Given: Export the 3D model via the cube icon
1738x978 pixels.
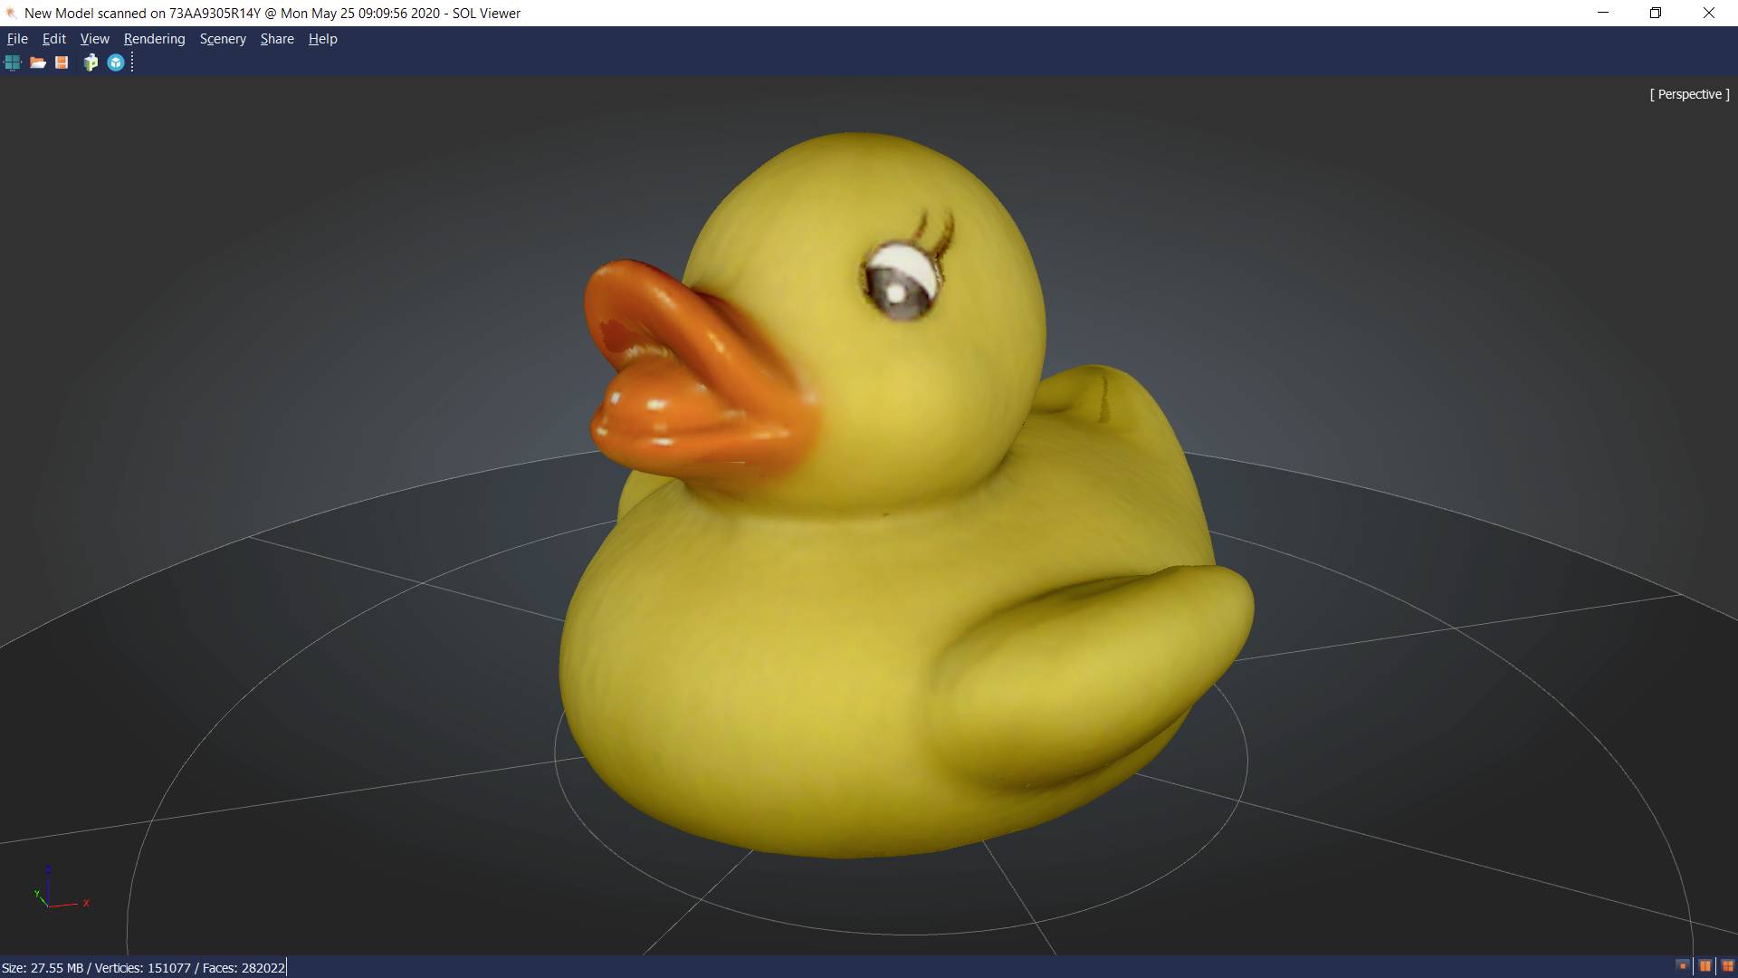Looking at the screenshot, I should [x=90, y=62].
